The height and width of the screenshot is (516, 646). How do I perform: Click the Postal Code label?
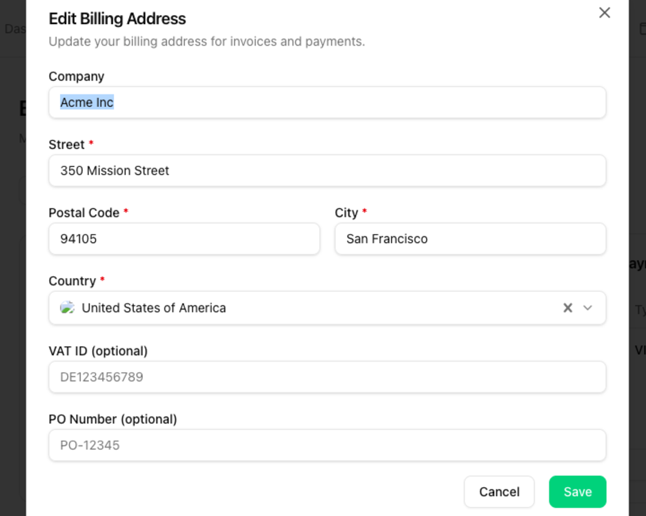(84, 213)
